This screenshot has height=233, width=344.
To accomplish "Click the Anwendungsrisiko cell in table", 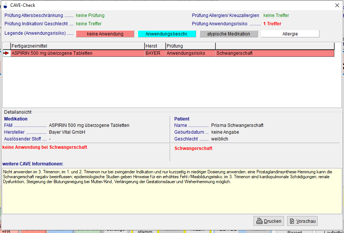I will point(190,53).
